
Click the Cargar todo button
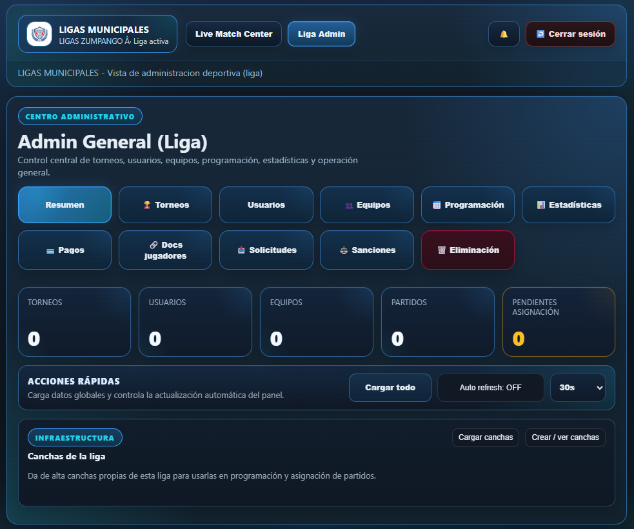click(x=390, y=388)
